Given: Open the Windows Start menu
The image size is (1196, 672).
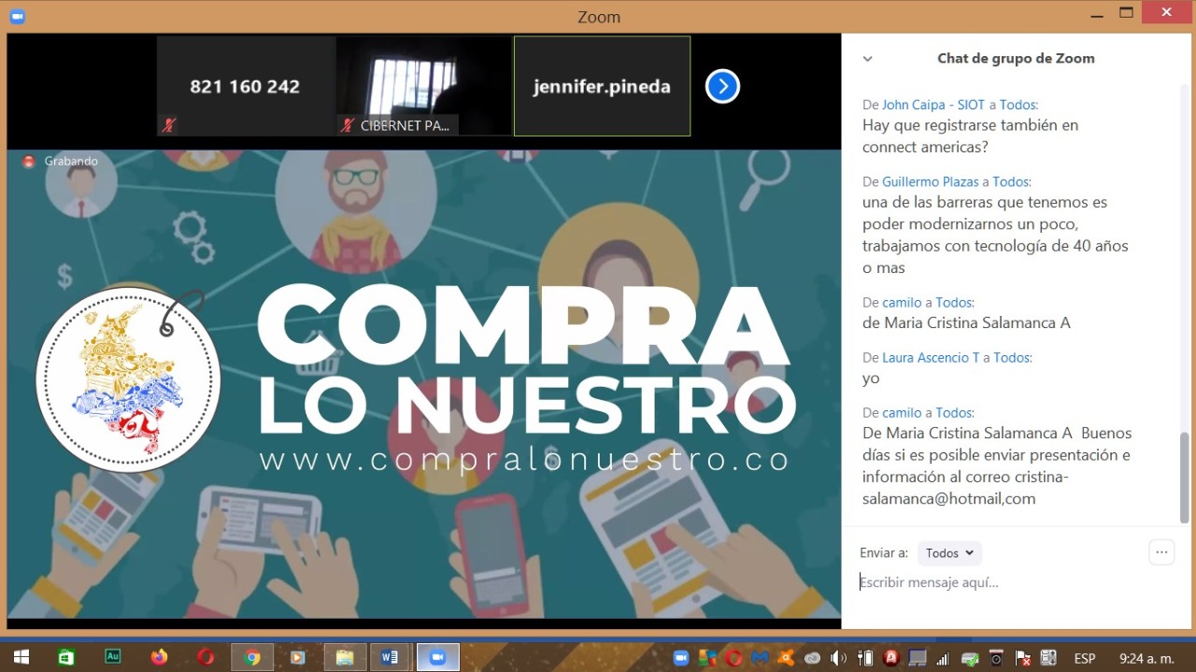Looking at the screenshot, I should [x=21, y=657].
